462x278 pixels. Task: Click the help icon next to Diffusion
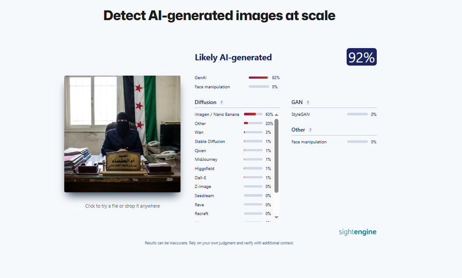(x=222, y=102)
